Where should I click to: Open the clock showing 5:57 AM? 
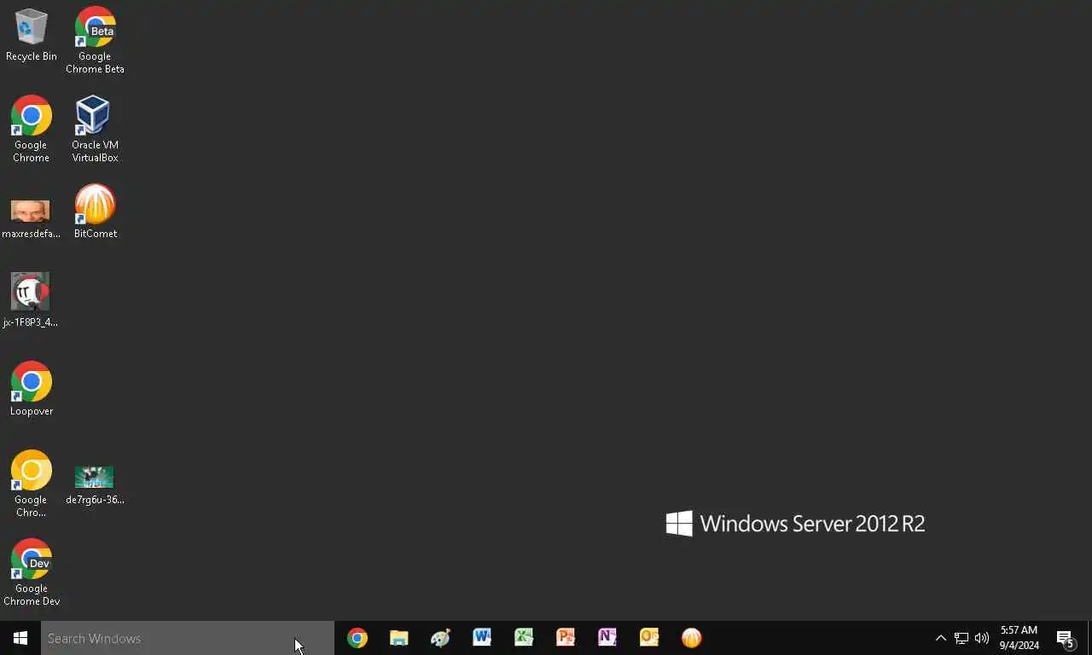pos(1019,638)
